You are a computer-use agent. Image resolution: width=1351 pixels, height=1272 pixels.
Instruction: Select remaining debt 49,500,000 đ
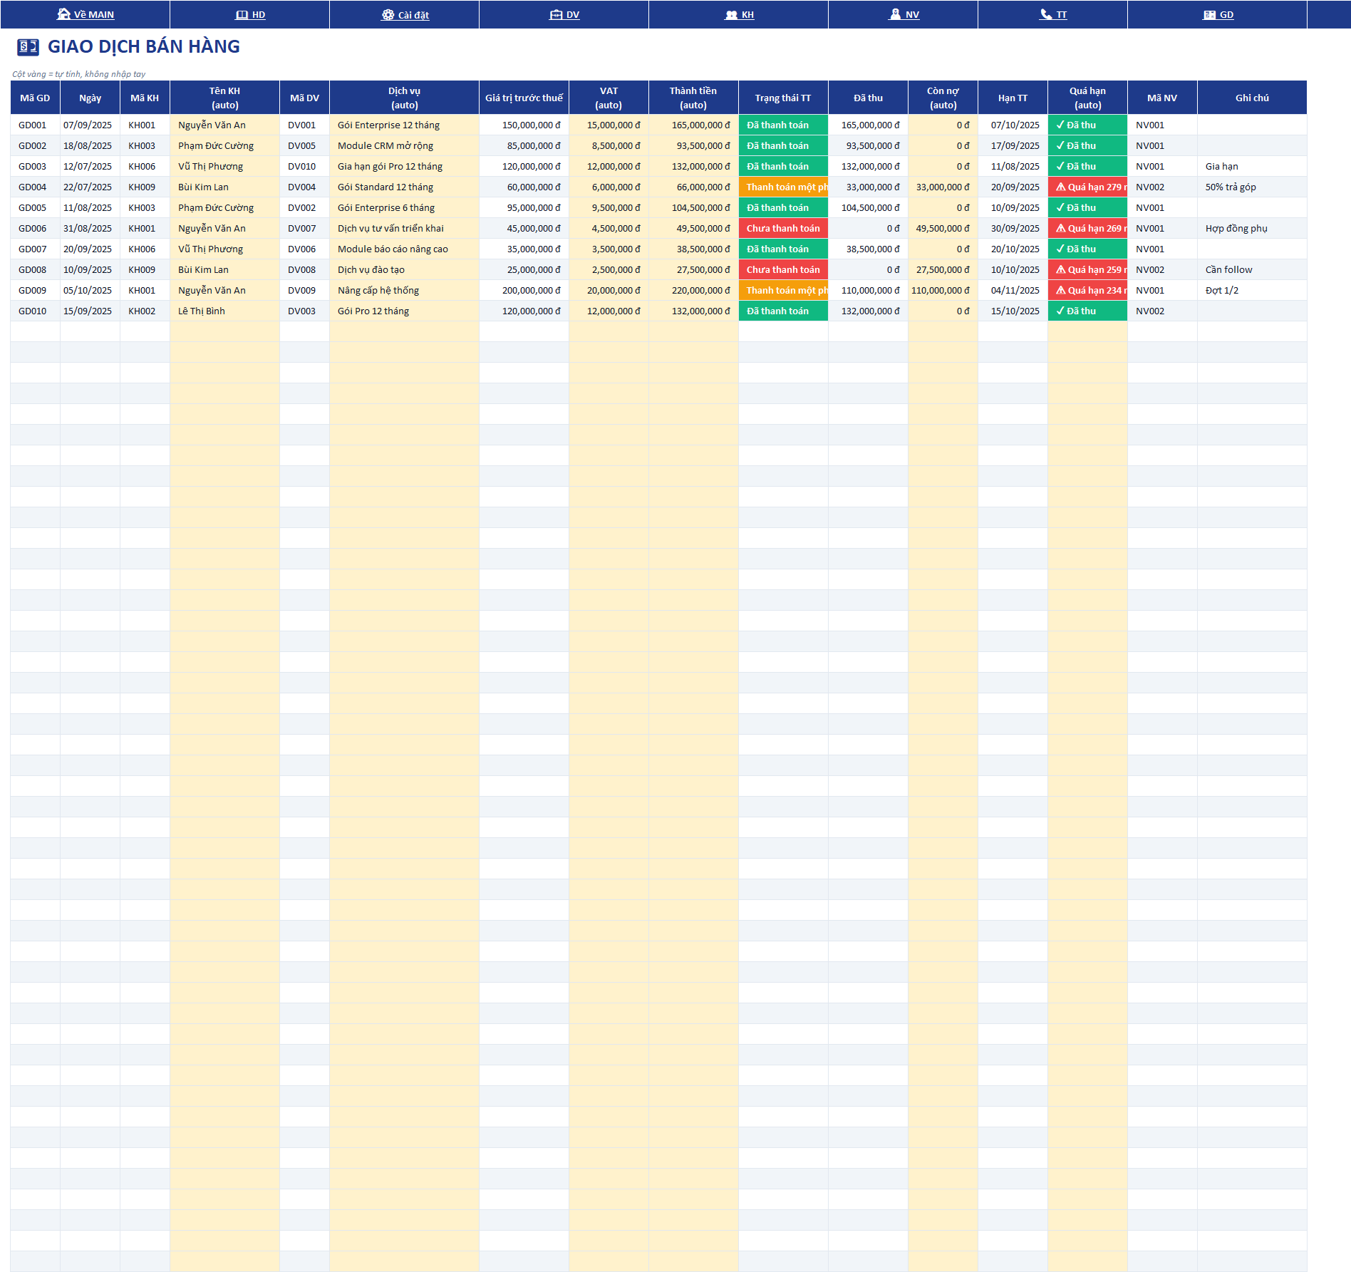click(943, 228)
